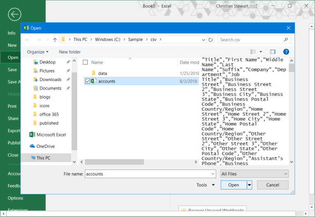The image size is (315, 217).
Task: Sort by the Name column header
Action: 97,62
